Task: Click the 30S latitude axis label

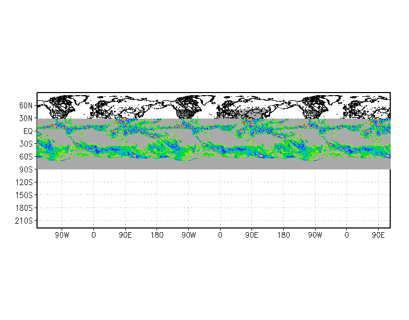Action: click(x=26, y=144)
